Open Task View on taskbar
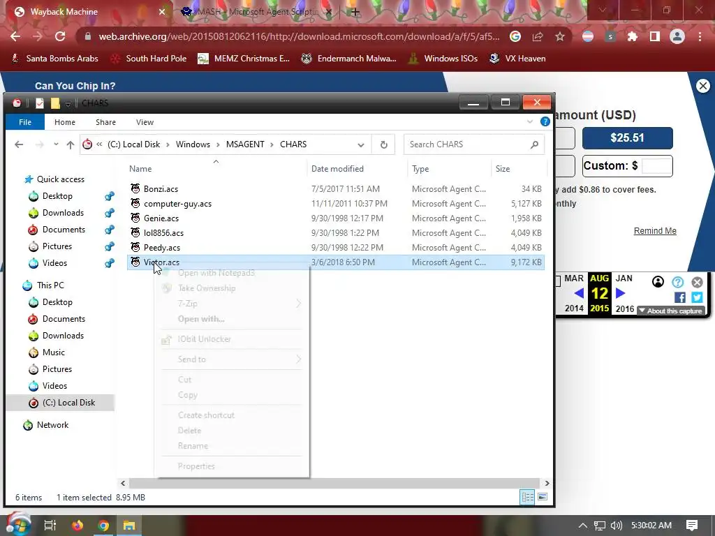 [50, 526]
